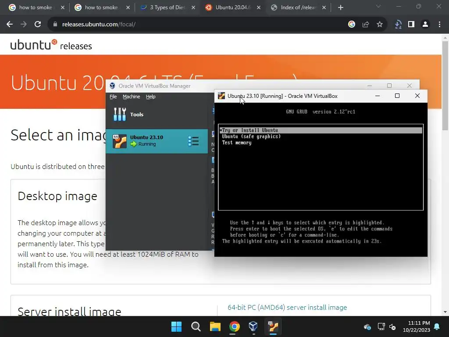Reload the releases.ubuntu.com page
The image size is (449, 337).
[38, 25]
